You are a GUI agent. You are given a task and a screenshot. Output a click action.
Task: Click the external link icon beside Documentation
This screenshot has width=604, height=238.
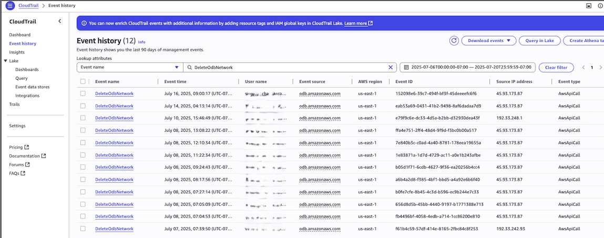(44, 156)
